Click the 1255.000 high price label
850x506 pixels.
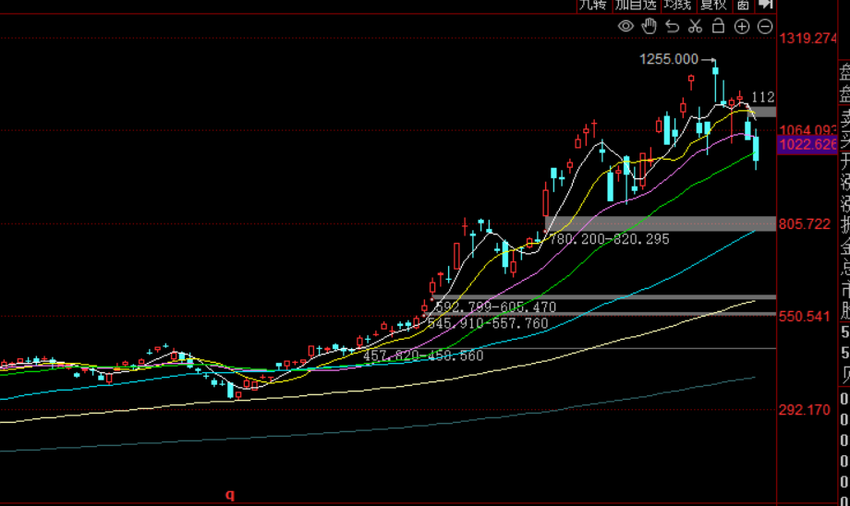point(669,59)
